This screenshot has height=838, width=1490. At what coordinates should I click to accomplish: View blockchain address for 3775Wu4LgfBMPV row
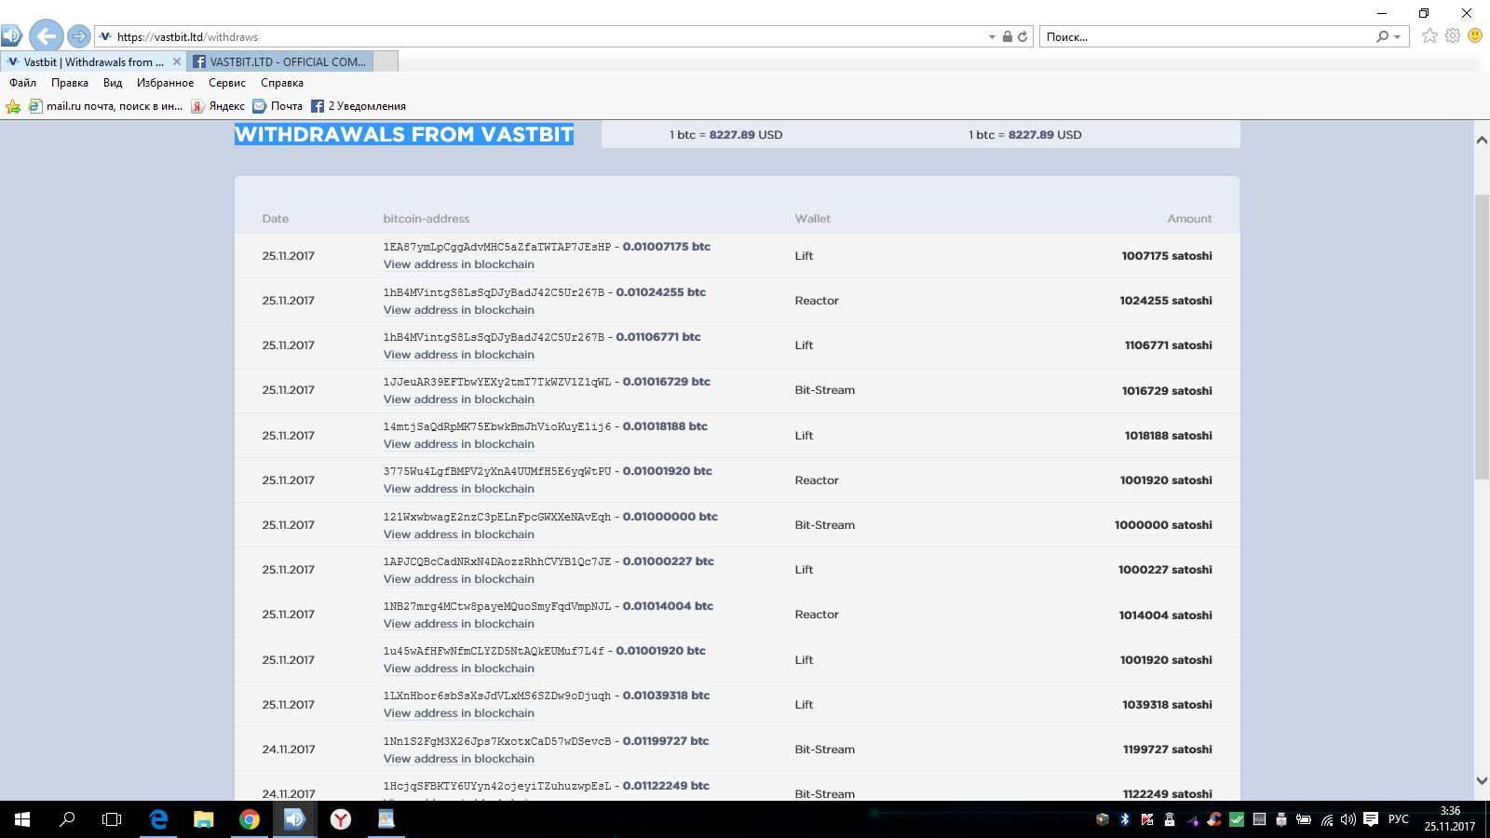tap(459, 489)
